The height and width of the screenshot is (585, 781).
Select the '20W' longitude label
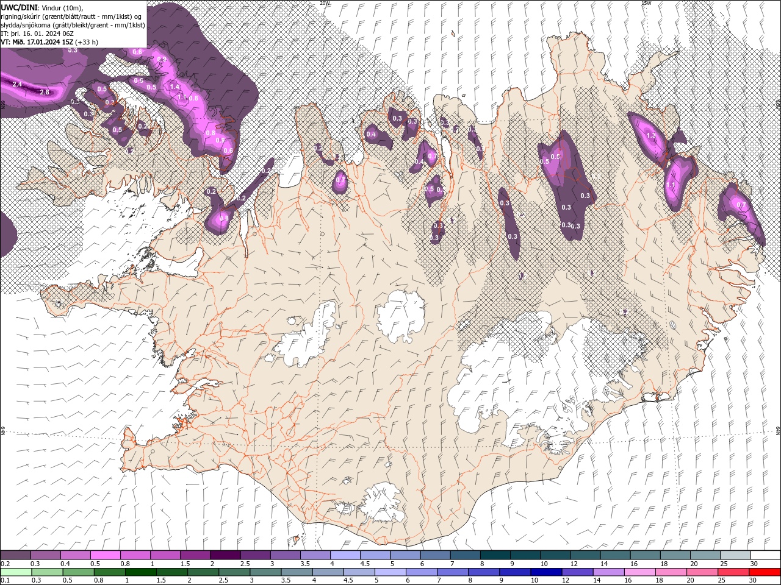pos(325,3)
